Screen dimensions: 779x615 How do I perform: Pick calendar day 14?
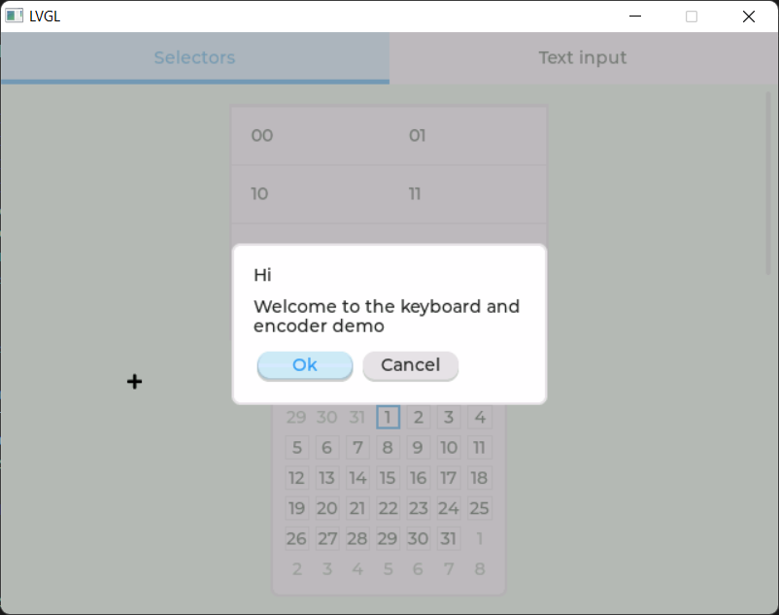(x=357, y=478)
